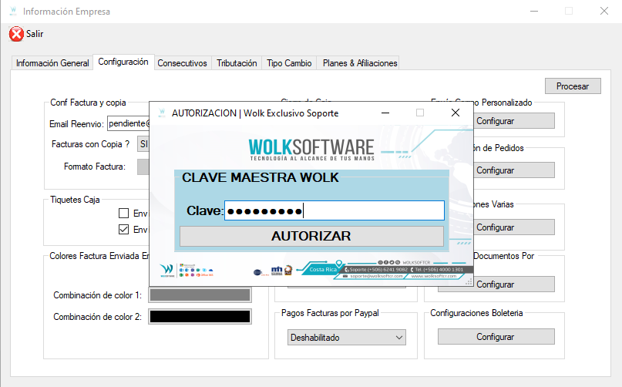This screenshot has height=387, width=622.
Task: Click the small Wolk W logo in the dialog footer
Action: click(167, 271)
